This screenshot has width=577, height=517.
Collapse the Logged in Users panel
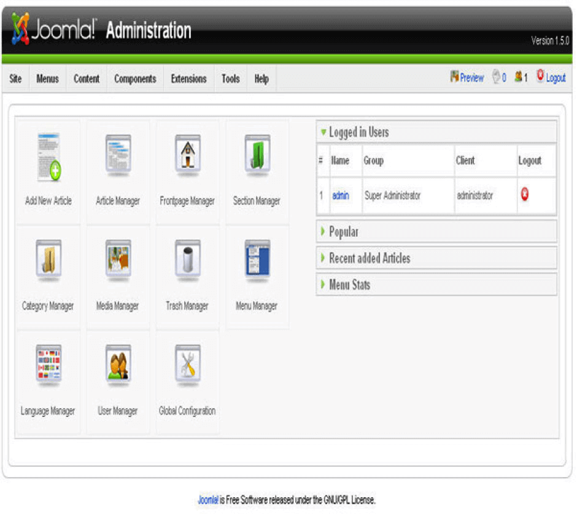point(436,132)
